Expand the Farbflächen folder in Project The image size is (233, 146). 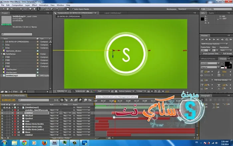click(2, 54)
